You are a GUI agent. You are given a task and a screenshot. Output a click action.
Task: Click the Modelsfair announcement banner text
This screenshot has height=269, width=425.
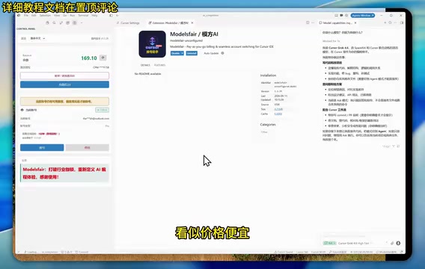pos(64,173)
